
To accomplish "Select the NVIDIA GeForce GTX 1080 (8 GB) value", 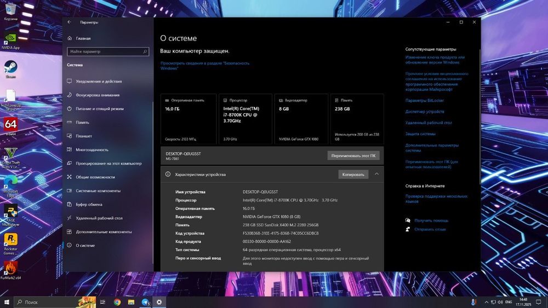I will coord(272,217).
